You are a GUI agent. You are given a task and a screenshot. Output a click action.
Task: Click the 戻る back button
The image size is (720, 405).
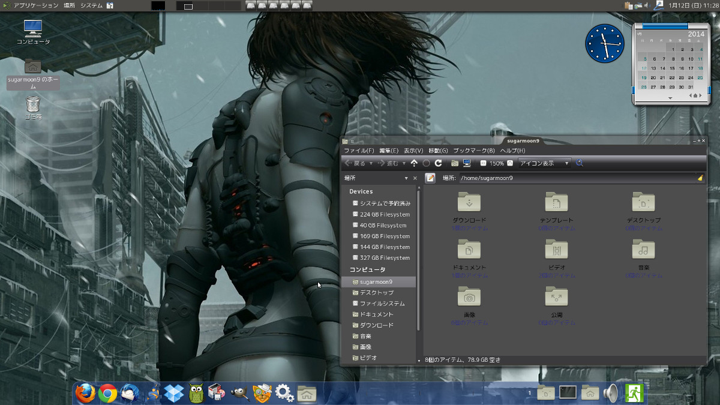click(x=355, y=163)
